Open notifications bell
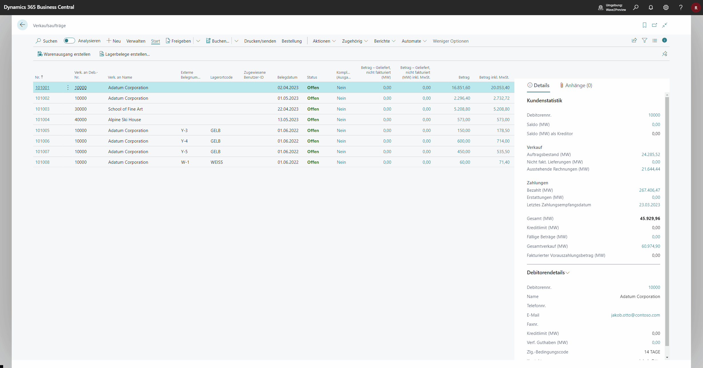The width and height of the screenshot is (703, 368). (651, 7)
